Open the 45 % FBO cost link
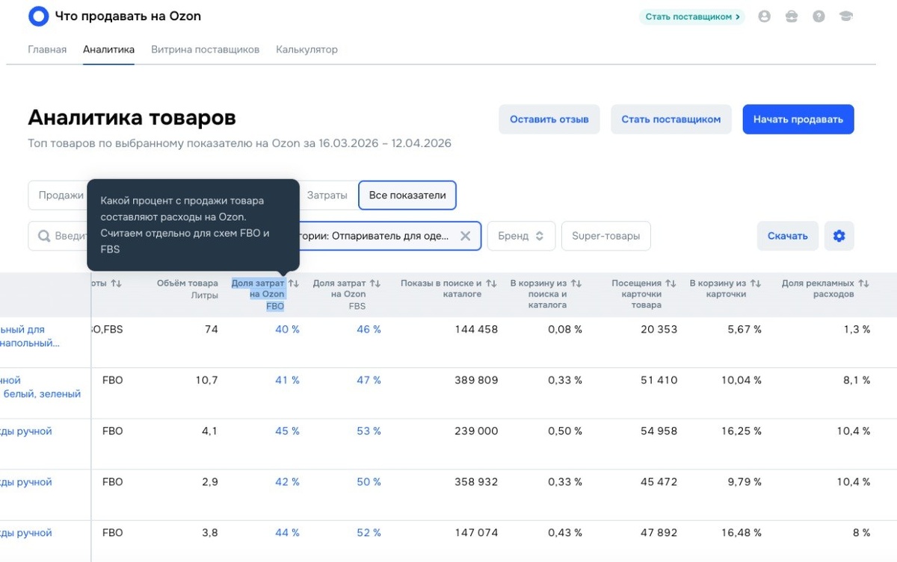Screen dimensions: 897x562 tap(287, 431)
